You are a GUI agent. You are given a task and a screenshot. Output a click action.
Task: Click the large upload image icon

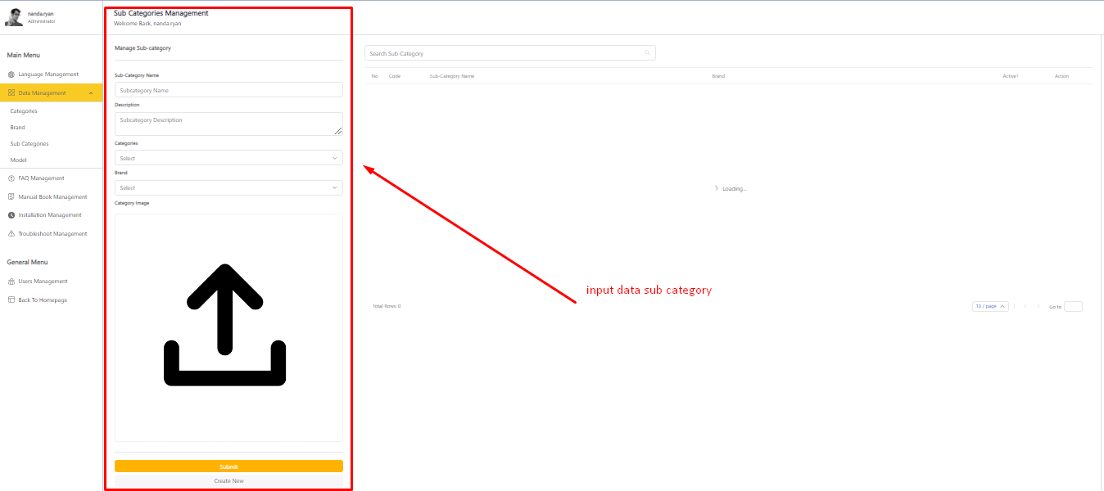tap(224, 325)
